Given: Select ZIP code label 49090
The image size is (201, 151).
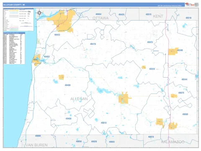Looking at the screenshot, I should pyautogui.click(x=38, y=136).
